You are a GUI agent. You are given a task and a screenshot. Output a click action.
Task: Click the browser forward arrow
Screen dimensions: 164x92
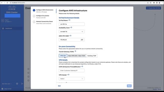pyautogui.click(x=5, y=3)
